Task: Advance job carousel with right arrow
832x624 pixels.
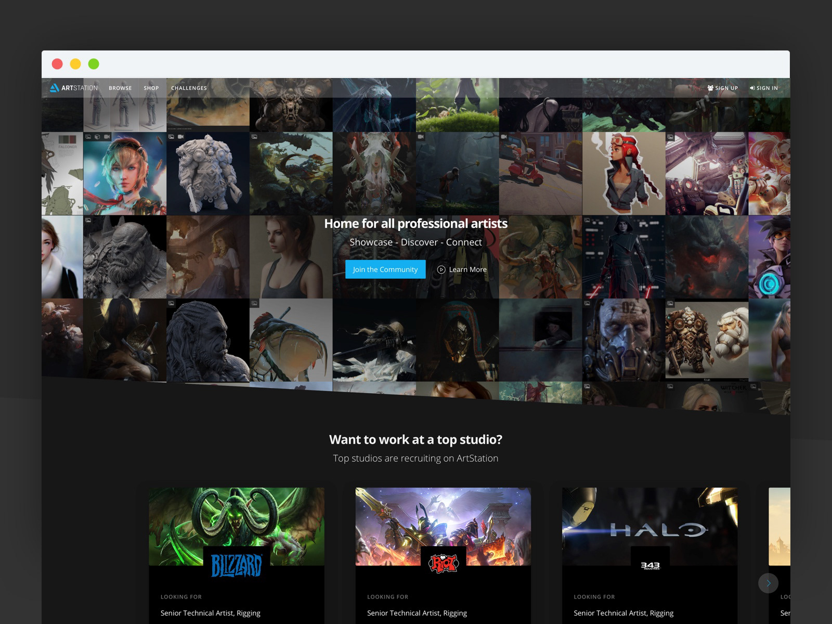Action: coord(768,583)
